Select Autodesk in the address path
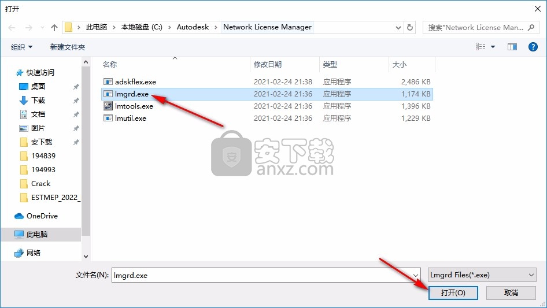The image size is (547, 308). 193,27
